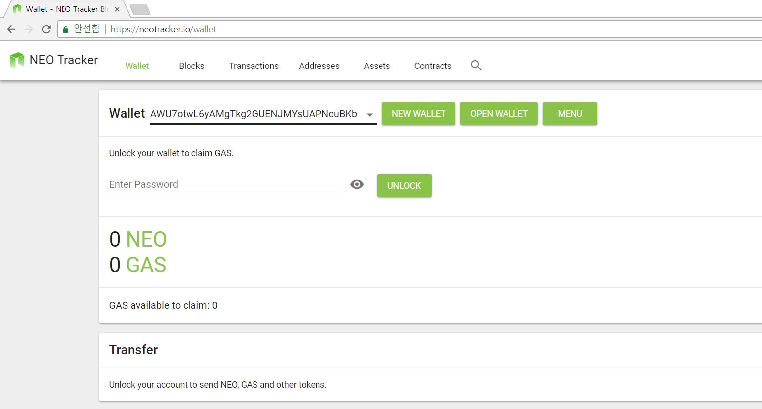The width and height of the screenshot is (762, 409).
Task: Open the Transactions page
Action: coord(254,66)
